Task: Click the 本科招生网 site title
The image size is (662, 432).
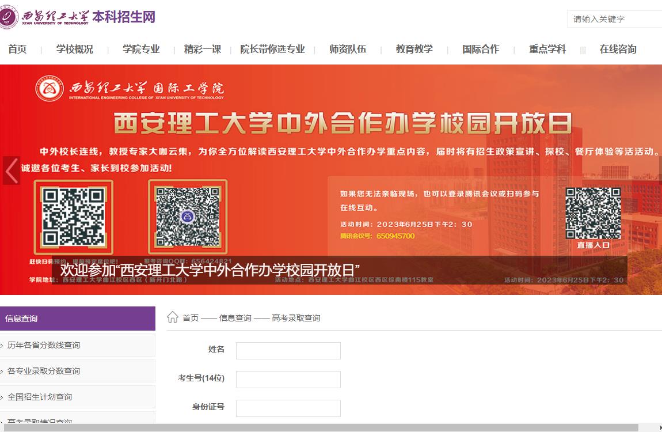Action: coord(124,17)
